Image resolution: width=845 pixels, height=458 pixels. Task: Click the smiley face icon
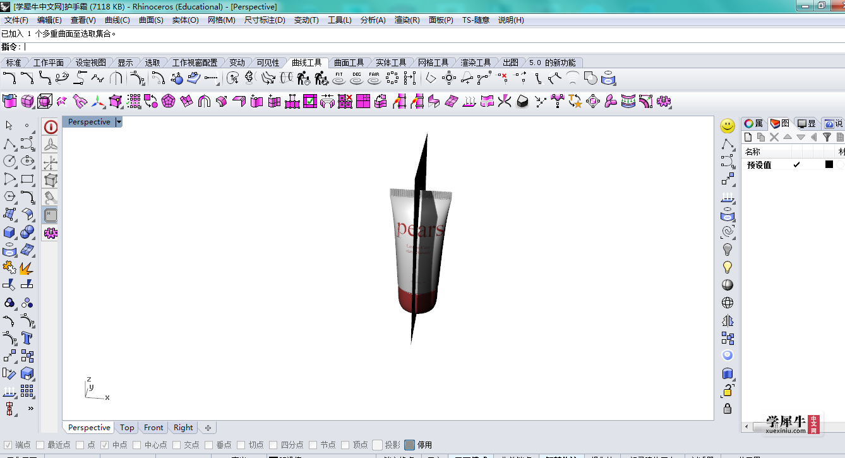tap(728, 126)
